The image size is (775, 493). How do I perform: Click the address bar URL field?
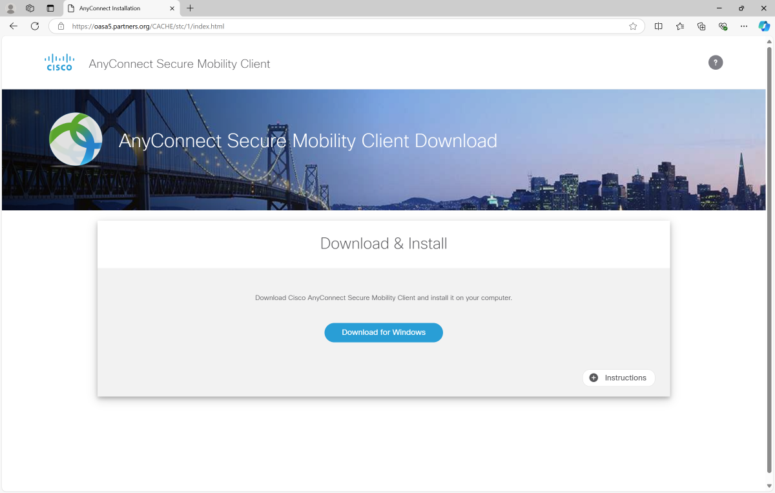click(347, 26)
